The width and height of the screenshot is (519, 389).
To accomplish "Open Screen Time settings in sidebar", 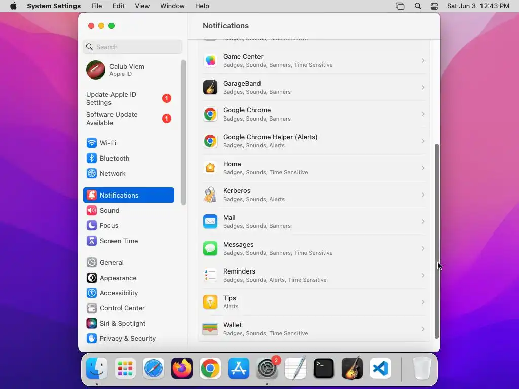I will click(129, 241).
